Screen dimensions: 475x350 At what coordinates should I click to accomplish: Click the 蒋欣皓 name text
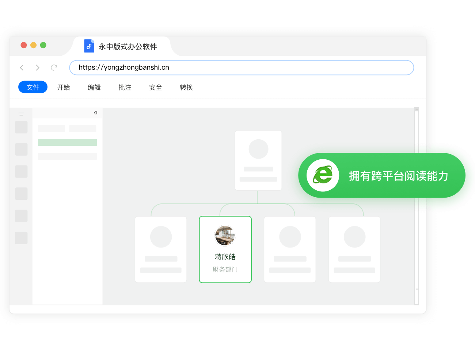coord(225,257)
